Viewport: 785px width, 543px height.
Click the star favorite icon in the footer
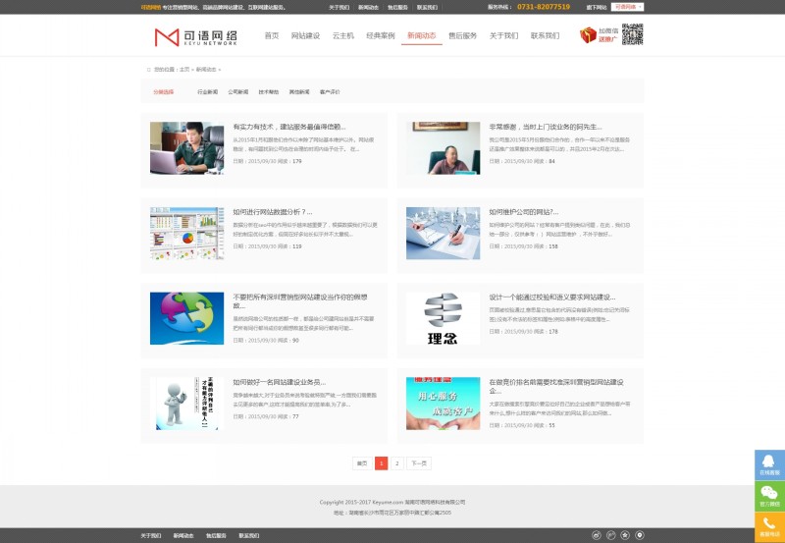pos(625,535)
